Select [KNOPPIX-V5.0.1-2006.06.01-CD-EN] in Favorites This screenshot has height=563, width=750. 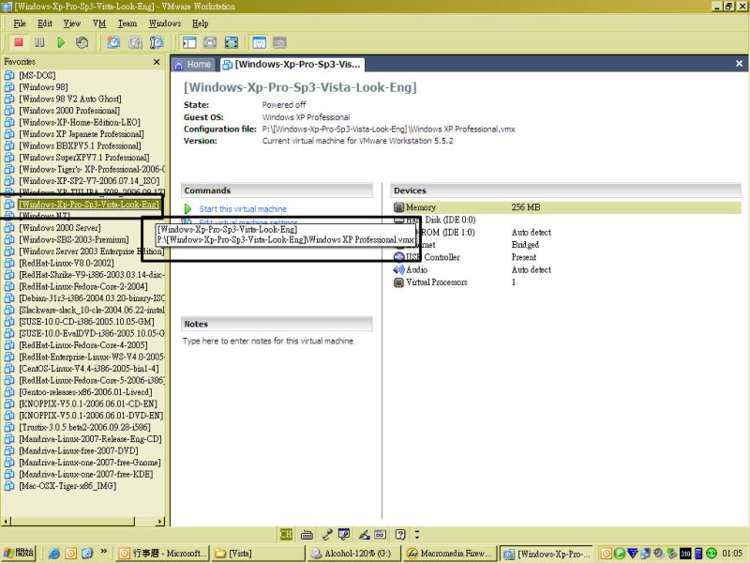88,403
